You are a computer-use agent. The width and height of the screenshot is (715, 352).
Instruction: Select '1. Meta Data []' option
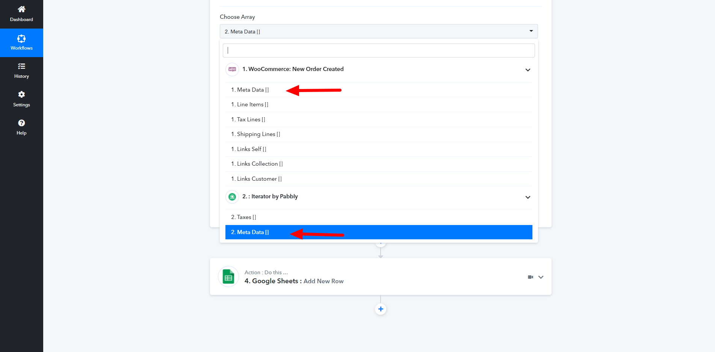click(379, 90)
